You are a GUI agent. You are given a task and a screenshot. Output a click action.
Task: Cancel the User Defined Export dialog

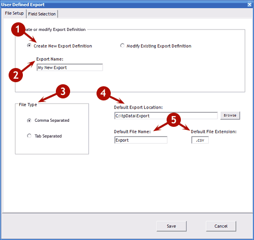[x=221, y=226]
